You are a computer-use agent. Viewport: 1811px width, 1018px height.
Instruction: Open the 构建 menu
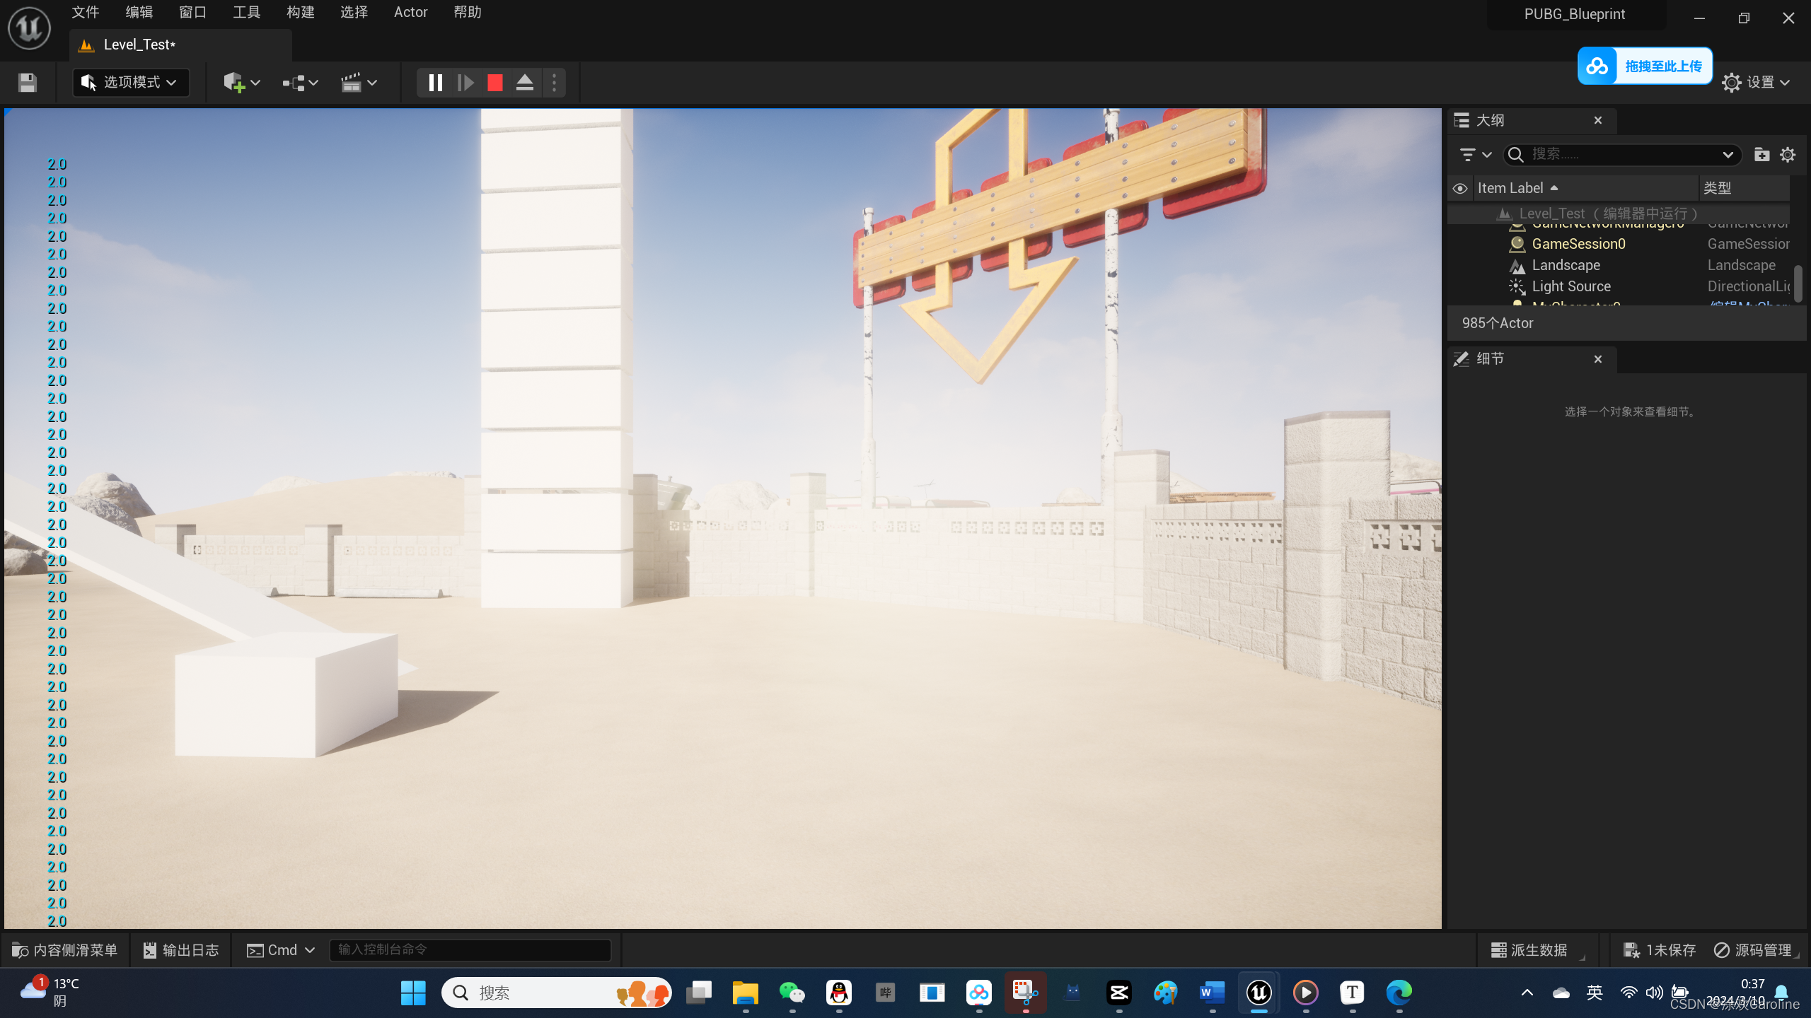pyautogui.click(x=300, y=12)
